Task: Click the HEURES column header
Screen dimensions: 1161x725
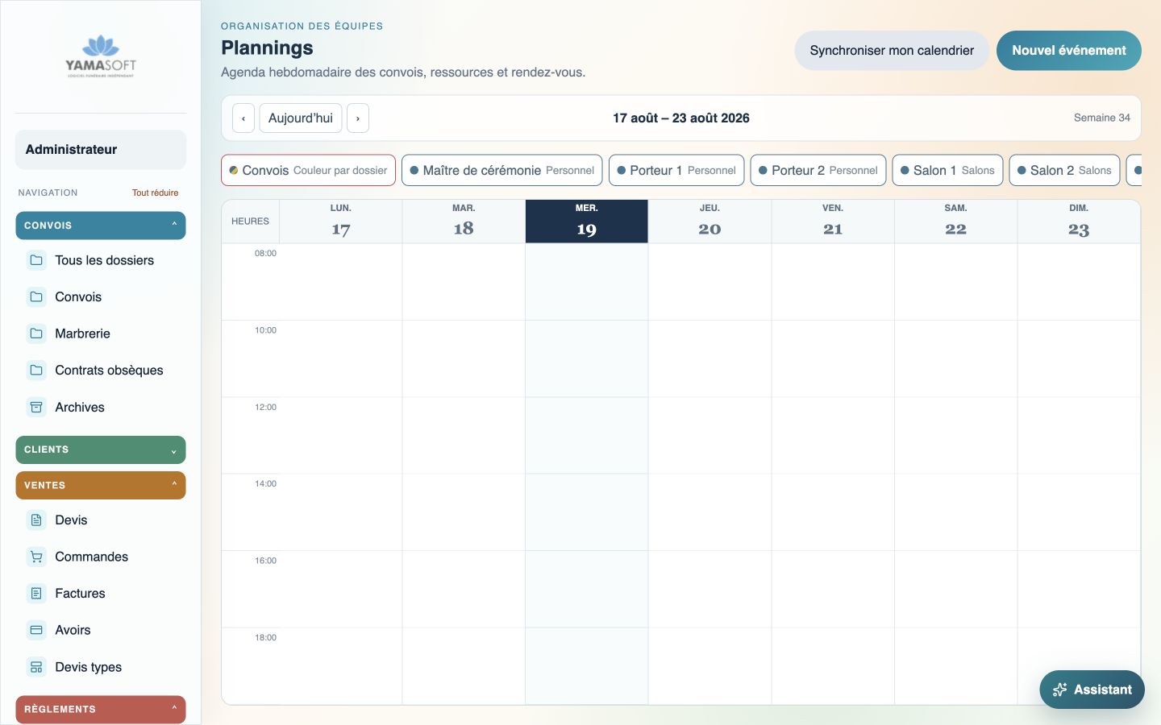Action: [x=251, y=222]
